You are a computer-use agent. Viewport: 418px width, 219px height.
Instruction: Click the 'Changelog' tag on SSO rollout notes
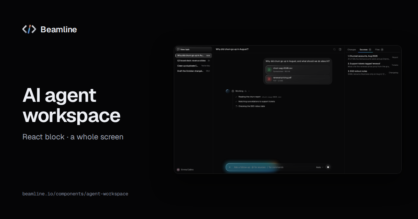[x=394, y=73]
